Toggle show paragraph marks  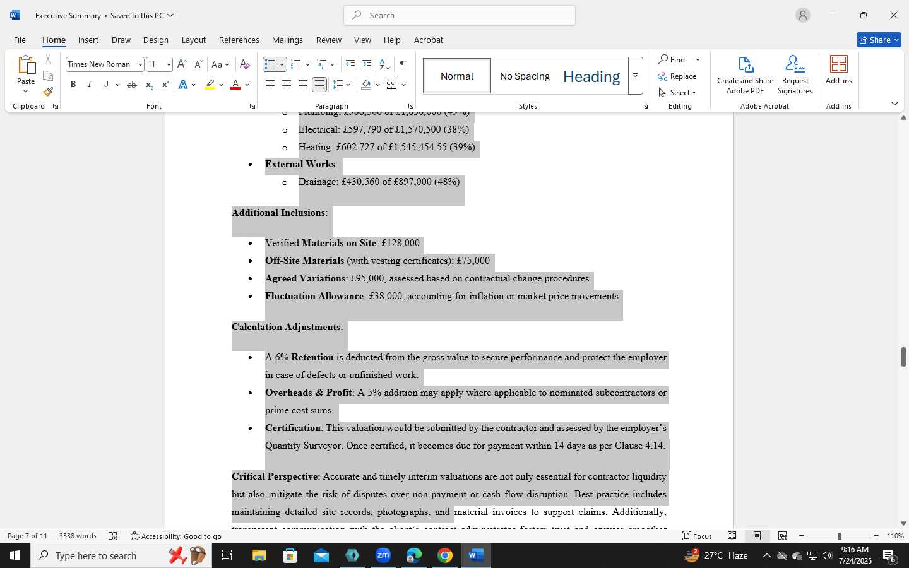point(403,64)
